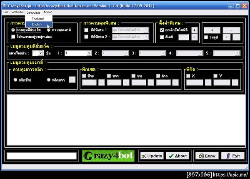
Task: Tick the โปรแกรมอยู่บนสุดเสมอ (always on top) checkbox
Action: [x=13, y=37]
